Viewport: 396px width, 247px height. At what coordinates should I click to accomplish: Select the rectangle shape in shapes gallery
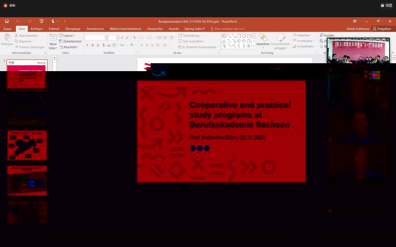[x=239, y=36]
